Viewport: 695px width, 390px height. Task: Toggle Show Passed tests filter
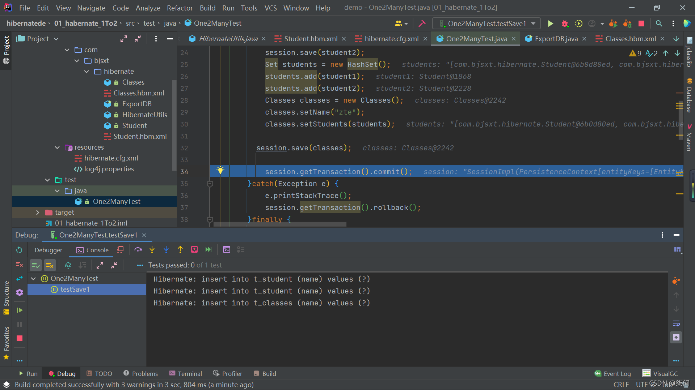[x=35, y=265]
